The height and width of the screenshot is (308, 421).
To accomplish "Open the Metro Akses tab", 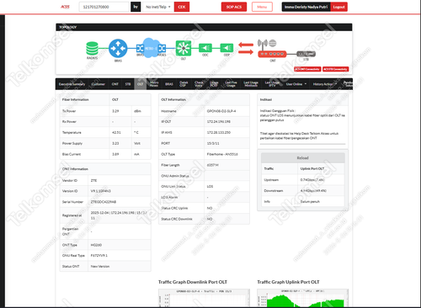I will pyautogui.click(x=154, y=84).
